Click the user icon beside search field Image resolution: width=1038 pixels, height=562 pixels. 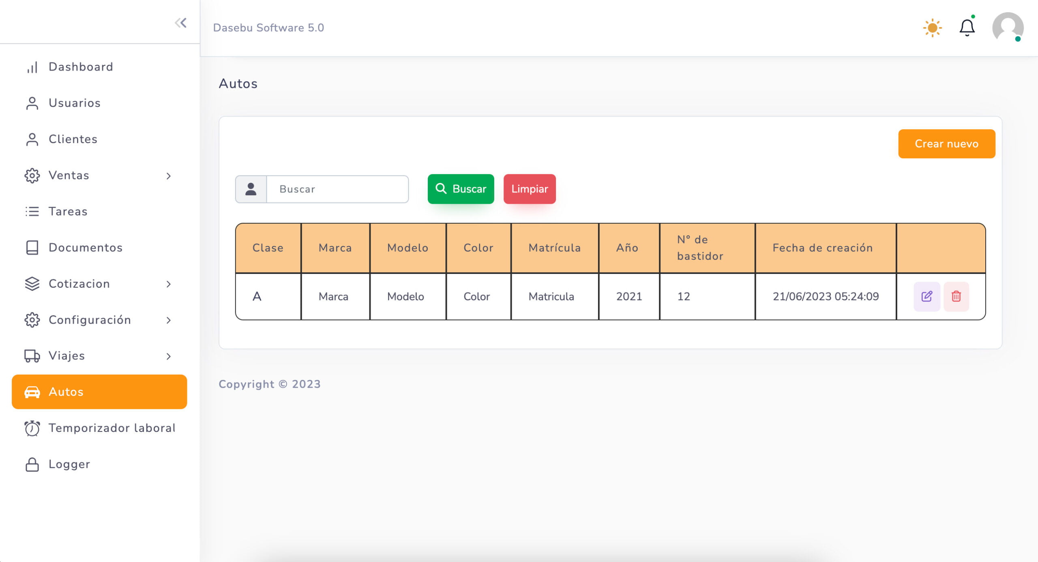[251, 189]
